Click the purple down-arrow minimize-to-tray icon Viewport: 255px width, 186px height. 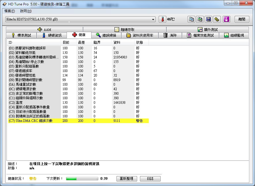point(226,19)
